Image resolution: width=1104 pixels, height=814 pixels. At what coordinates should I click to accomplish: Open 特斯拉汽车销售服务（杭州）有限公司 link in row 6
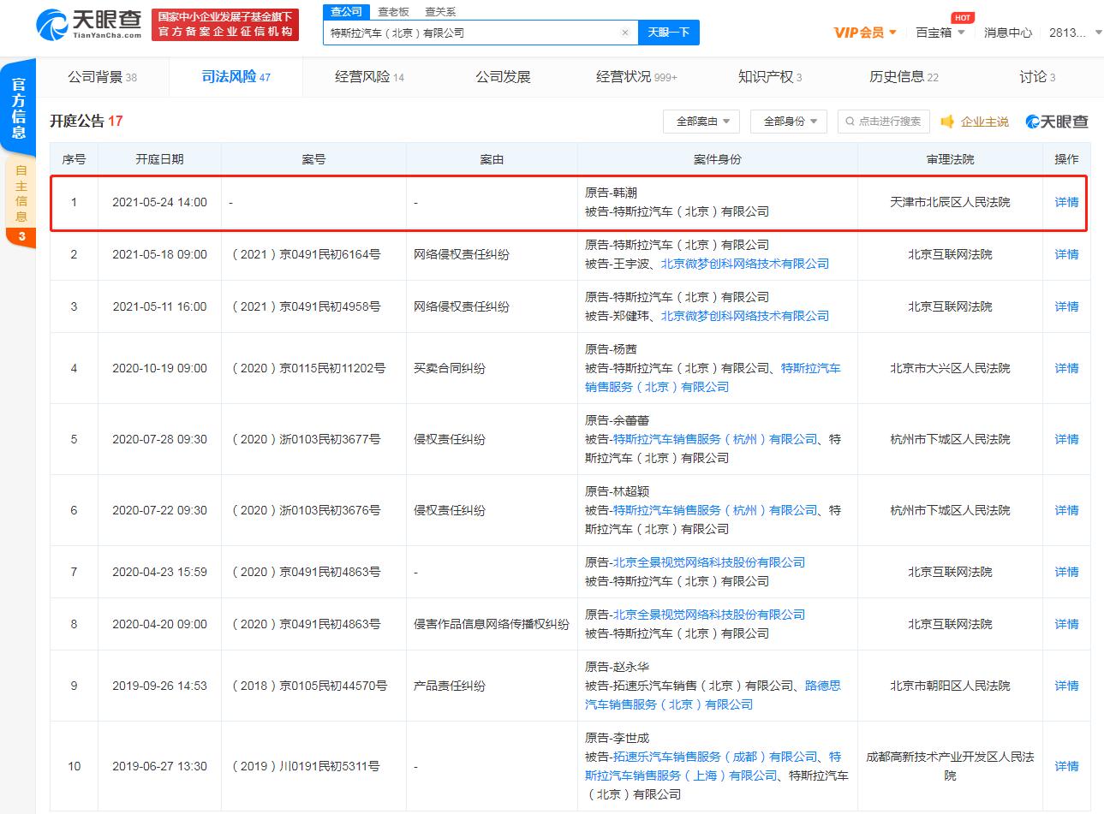[x=715, y=510]
